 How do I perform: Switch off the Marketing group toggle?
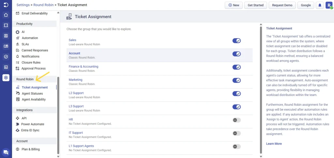236,80
